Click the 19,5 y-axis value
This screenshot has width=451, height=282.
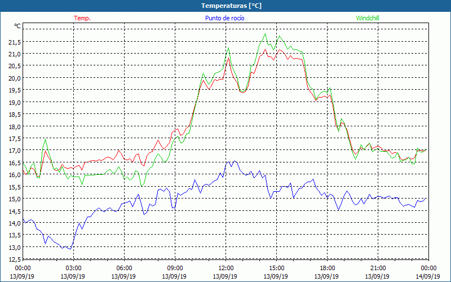(x=15, y=90)
